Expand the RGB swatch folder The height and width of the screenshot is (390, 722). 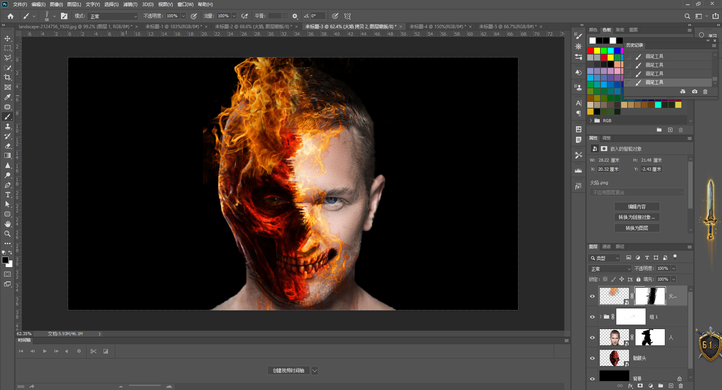click(x=591, y=121)
